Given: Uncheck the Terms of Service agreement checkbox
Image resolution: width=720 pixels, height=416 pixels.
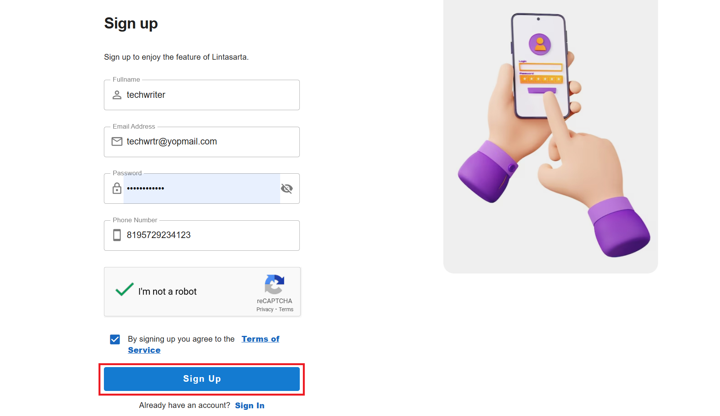Looking at the screenshot, I should point(115,339).
